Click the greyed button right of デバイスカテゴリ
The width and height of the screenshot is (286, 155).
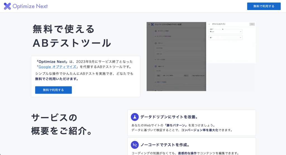(x=252, y=24)
